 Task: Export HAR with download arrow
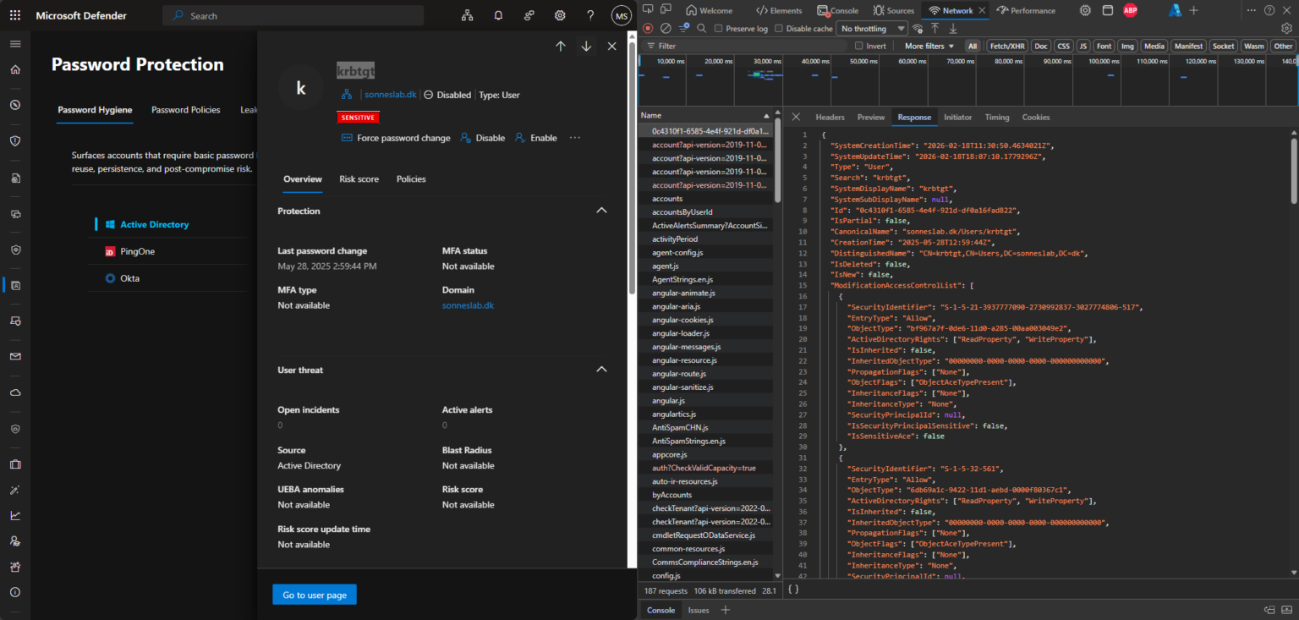pos(952,29)
